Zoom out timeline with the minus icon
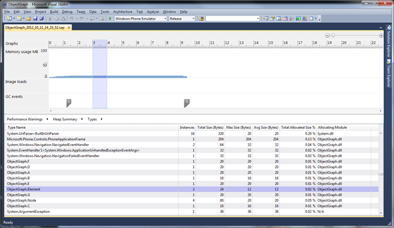394x228 pixels. coord(327,35)
